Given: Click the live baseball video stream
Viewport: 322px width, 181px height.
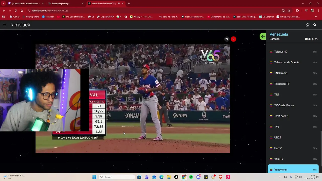Looking at the screenshot, I should pyautogui.click(x=133, y=99).
